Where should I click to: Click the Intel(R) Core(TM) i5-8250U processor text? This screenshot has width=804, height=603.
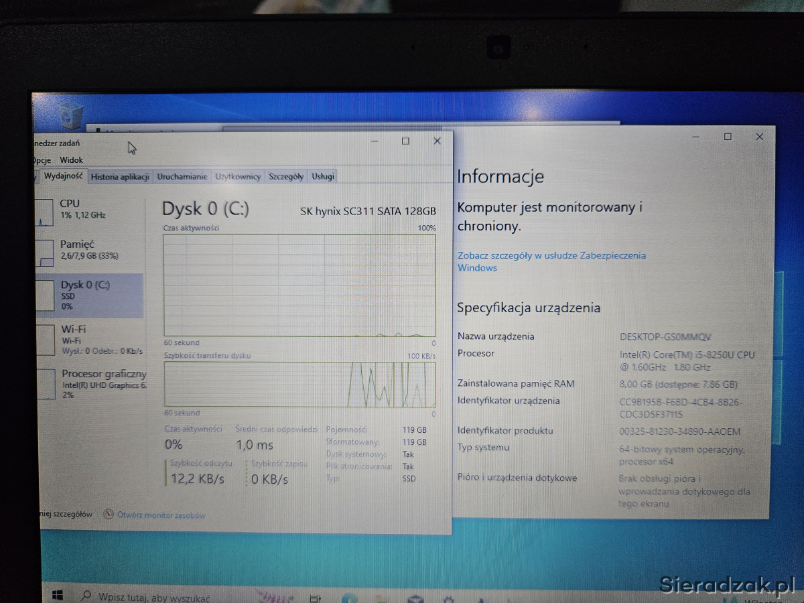pyautogui.click(x=687, y=360)
